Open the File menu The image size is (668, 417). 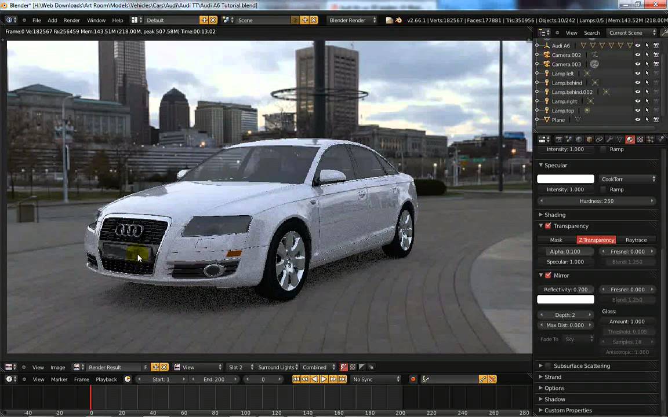[37, 20]
